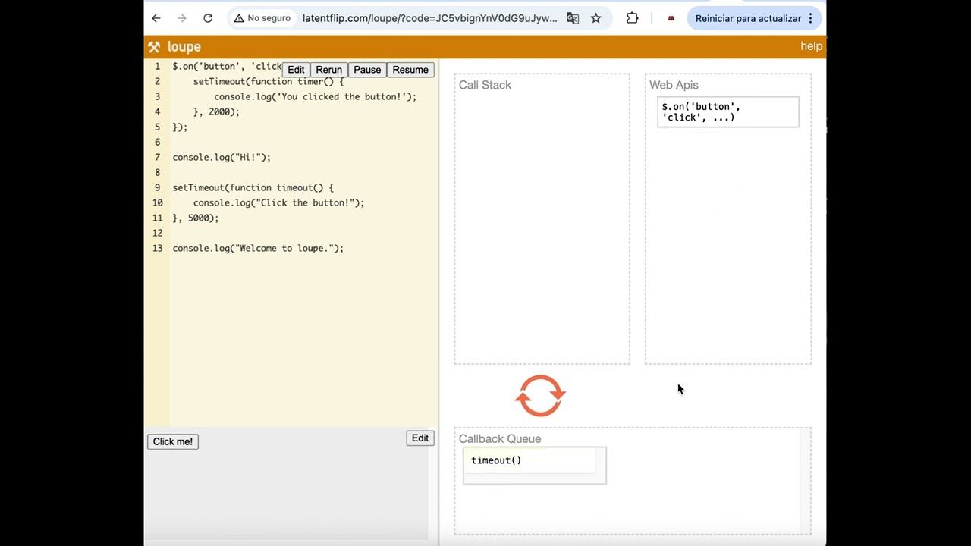Click line number 13 in the gutter
Screen dimensions: 971x546
pos(157,248)
